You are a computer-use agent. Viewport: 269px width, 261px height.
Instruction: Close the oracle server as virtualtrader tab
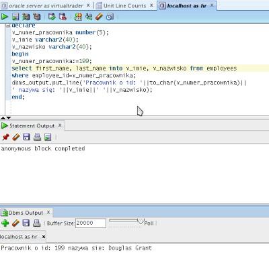[88, 5]
